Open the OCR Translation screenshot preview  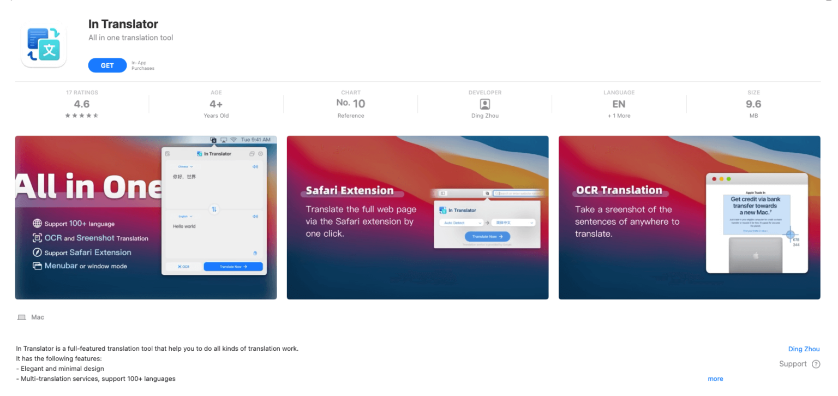[689, 217]
